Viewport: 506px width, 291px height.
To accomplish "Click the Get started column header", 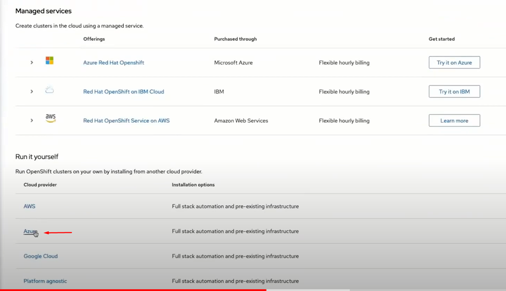I will (441, 39).
